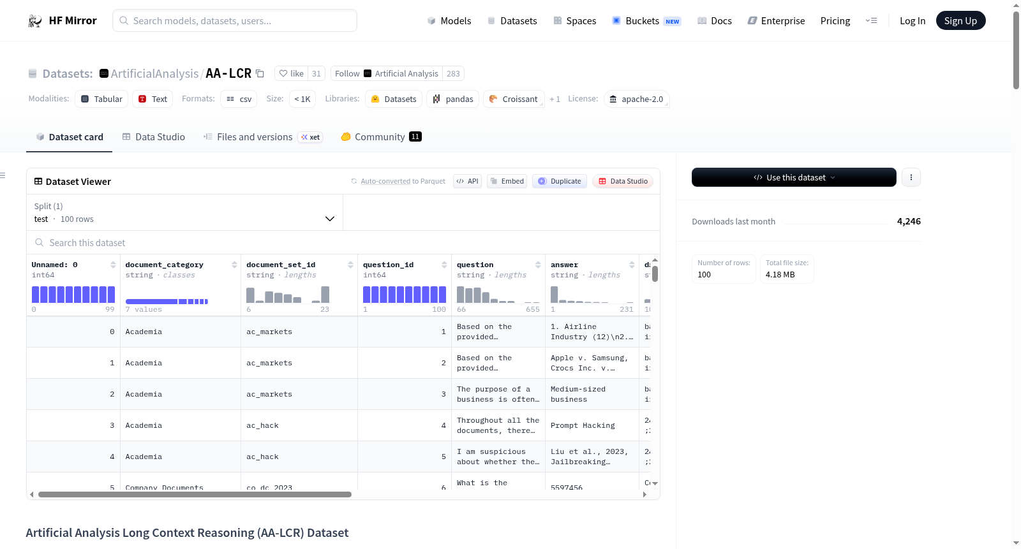Select the ac_hack cell in row 3
The height and width of the screenshot is (549, 1021).
(x=299, y=425)
